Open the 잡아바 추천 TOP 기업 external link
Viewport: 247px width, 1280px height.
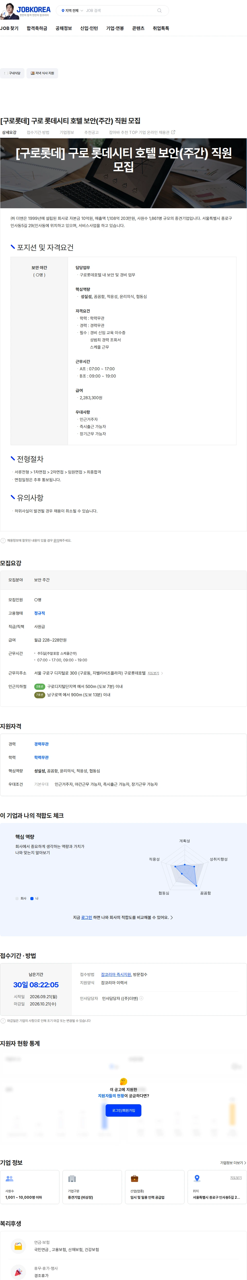tap(142, 133)
